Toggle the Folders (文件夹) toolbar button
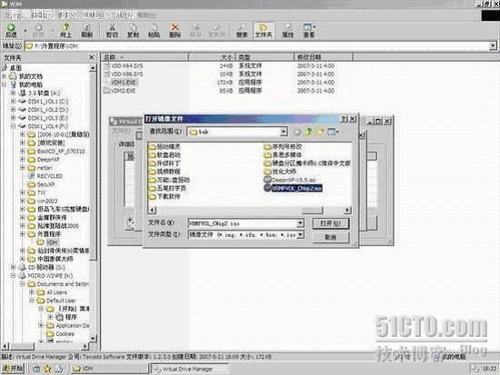Screen dimensions: 500x375 (x=263, y=31)
